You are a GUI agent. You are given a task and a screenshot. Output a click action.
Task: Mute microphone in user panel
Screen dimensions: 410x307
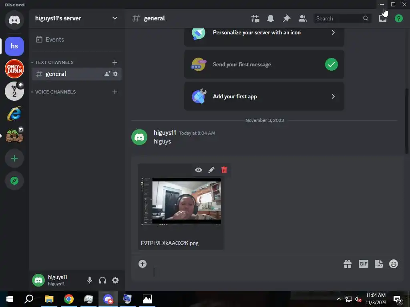[x=89, y=280]
